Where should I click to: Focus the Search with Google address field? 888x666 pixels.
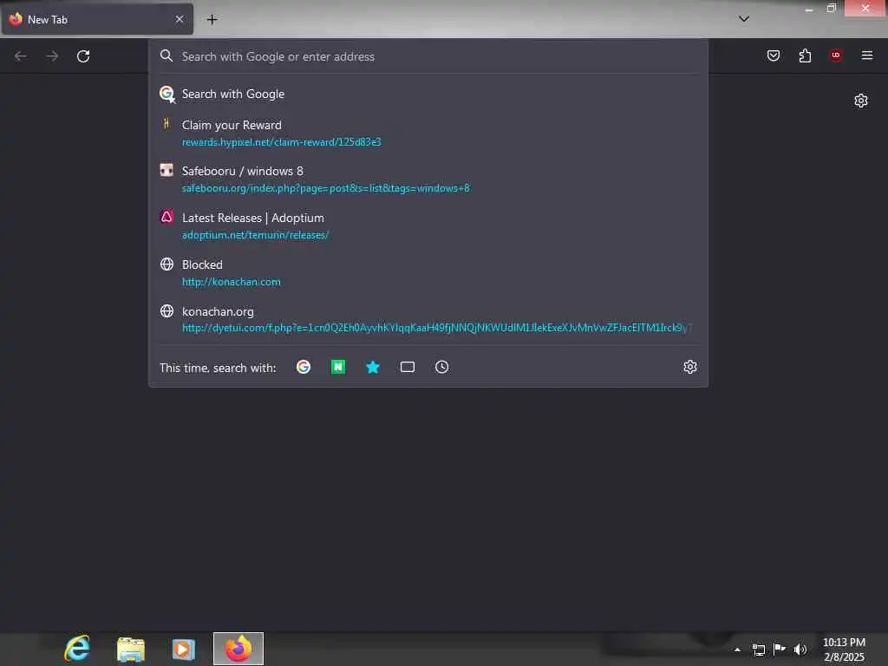pos(428,56)
